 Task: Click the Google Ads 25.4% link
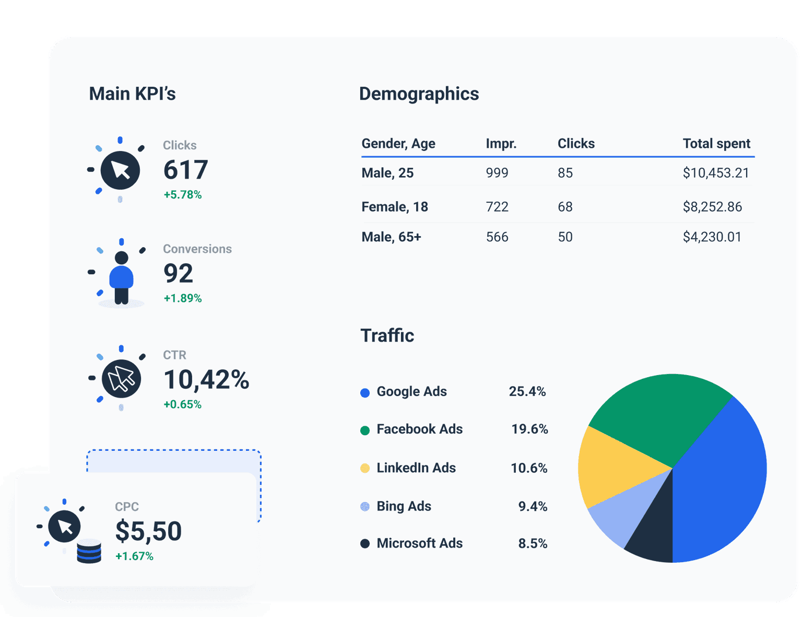click(x=527, y=391)
